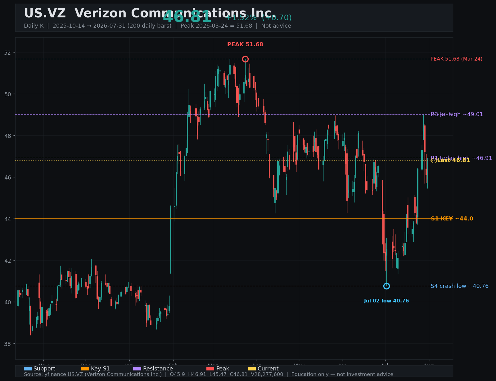Click the 'Support' legend label

pos(44,369)
